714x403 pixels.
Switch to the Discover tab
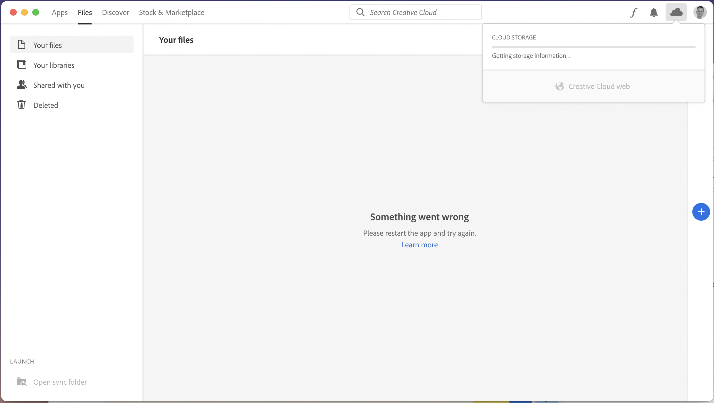(x=115, y=13)
